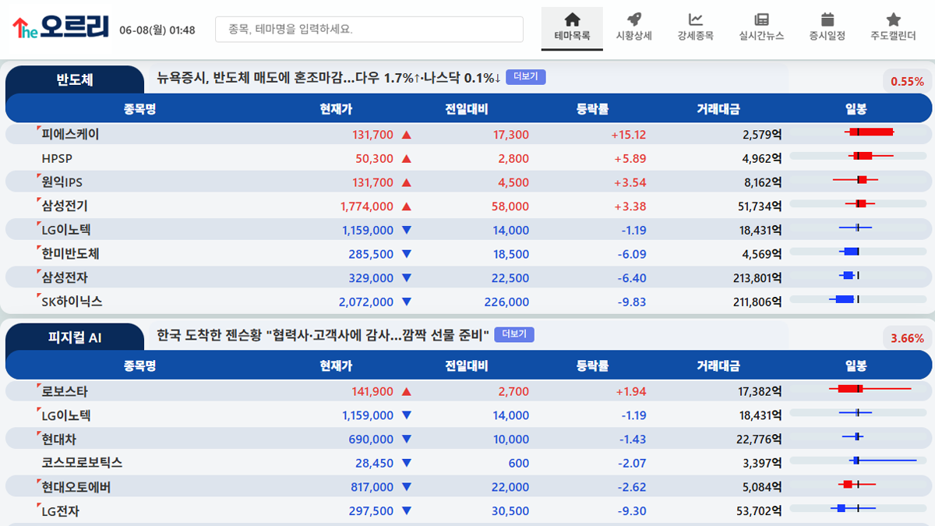The width and height of the screenshot is (935, 526).
Task: Click 현재가 header in the 피지컬 AI table
Action: click(x=336, y=366)
